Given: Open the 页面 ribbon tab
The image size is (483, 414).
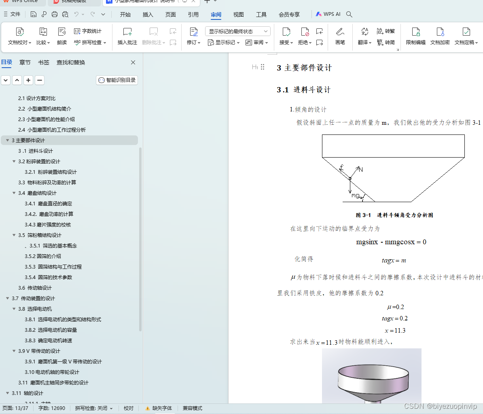Looking at the screenshot, I should click(171, 15).
